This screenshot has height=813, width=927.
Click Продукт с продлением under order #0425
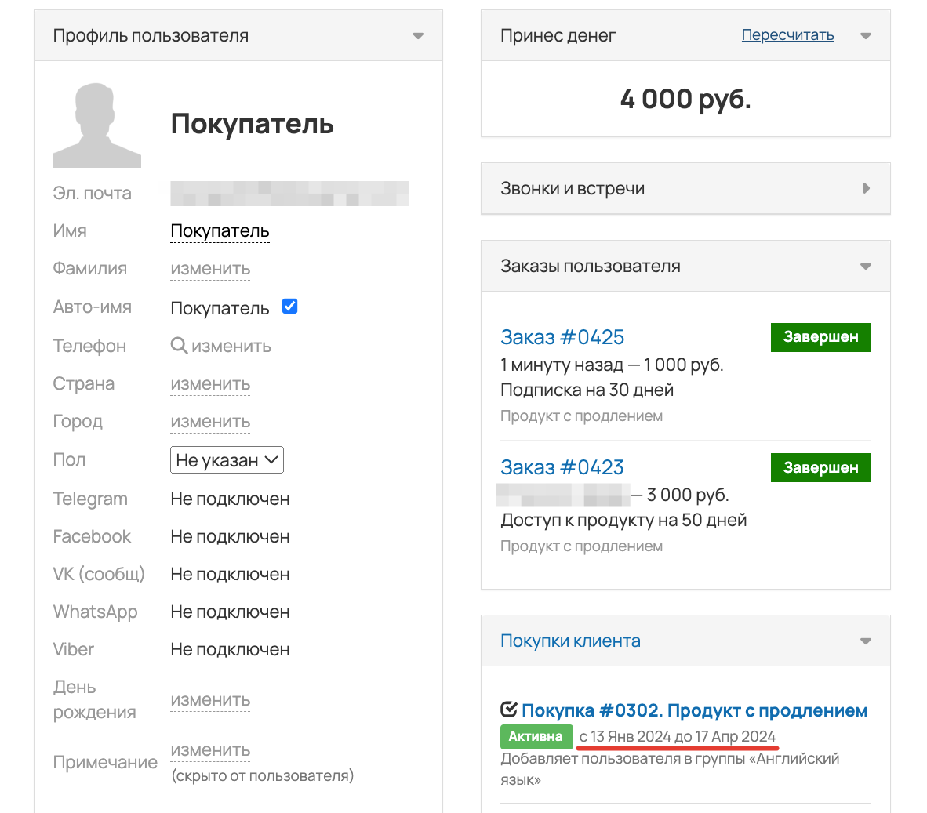[581, 416]
